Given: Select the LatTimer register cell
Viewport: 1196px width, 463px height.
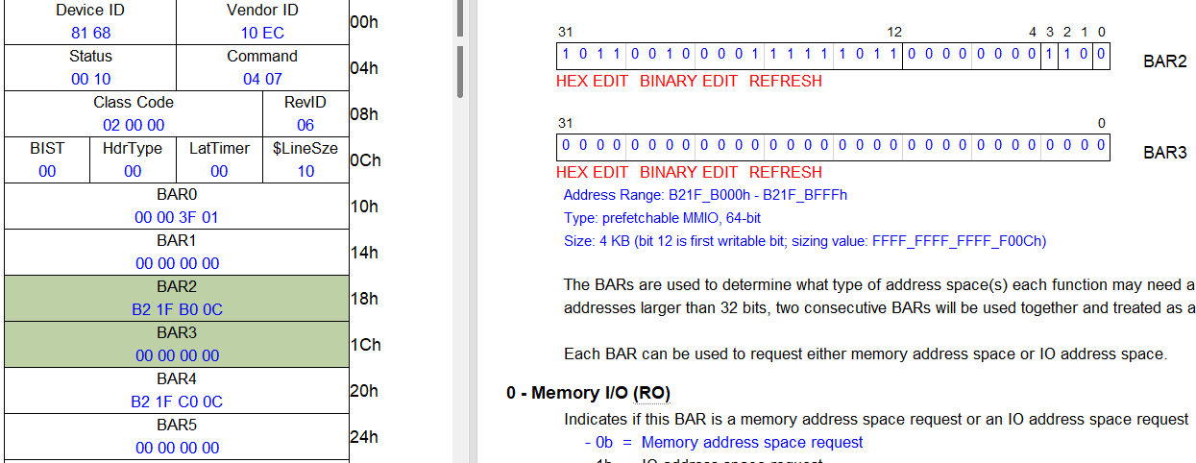Looking at the screenshot, I should point(219,160).
